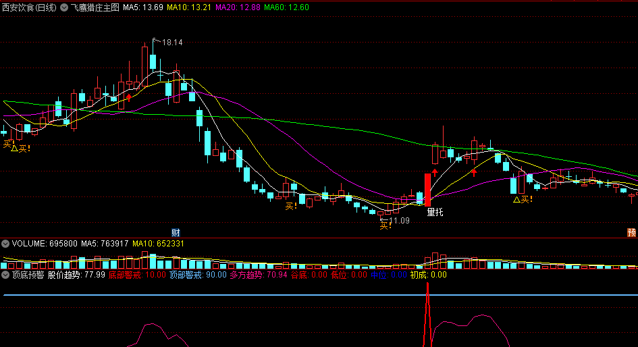Click the red spike in 顶底预警 panel
638x347 pixels.
427,315
